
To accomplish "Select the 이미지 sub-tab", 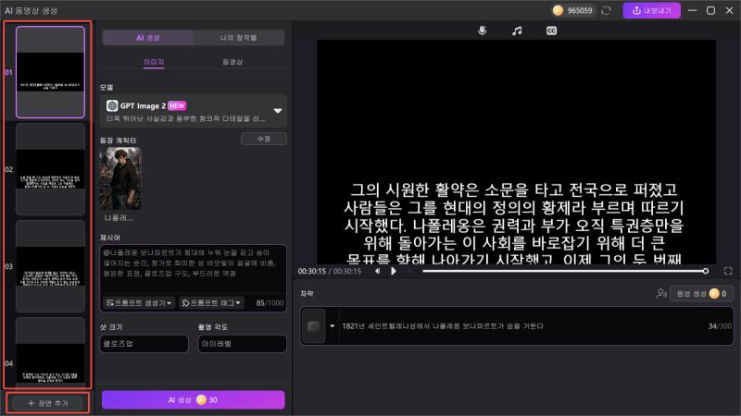I will 154,62.
